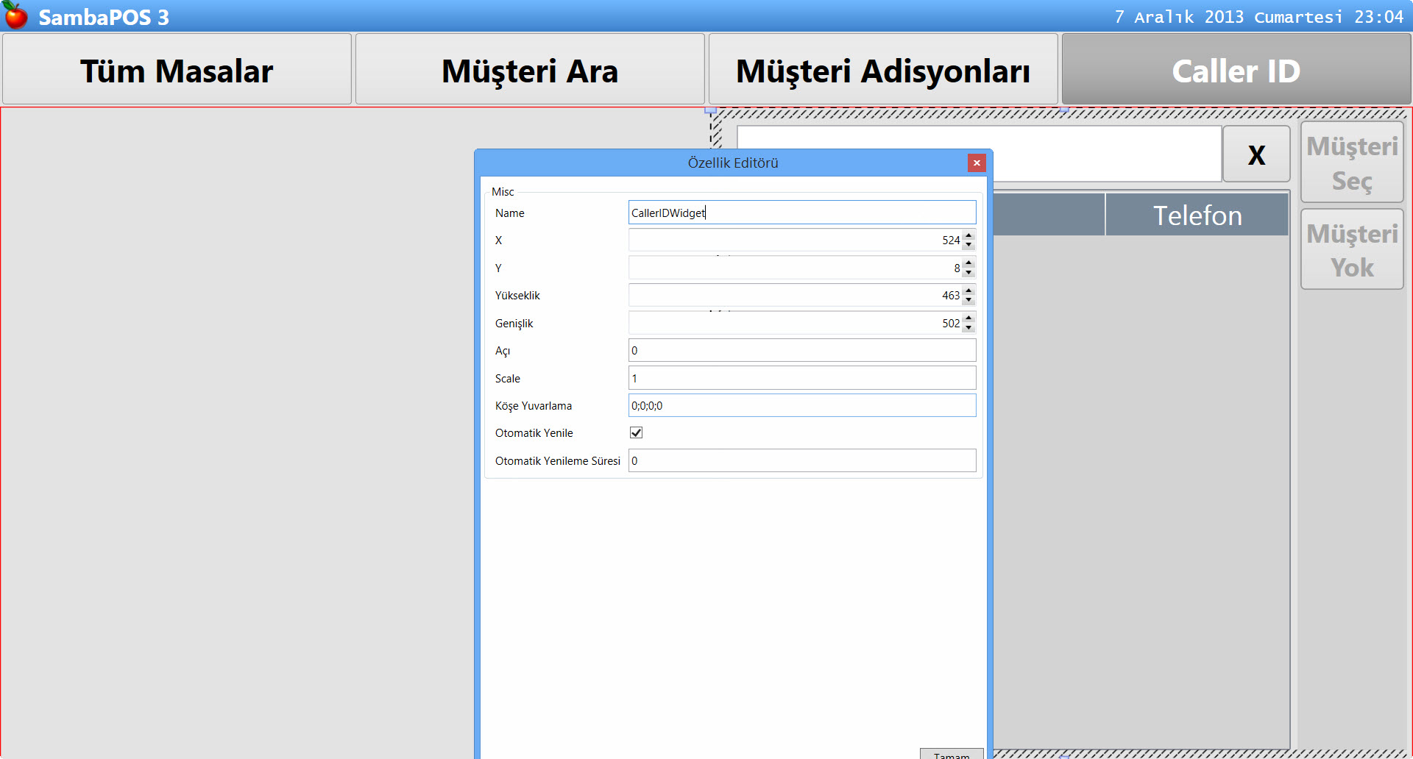The width and height of the screenshot is (1413, 759).
Task: Click the SambaPOS apple logo icon
Action: click(x=16, y=15)
